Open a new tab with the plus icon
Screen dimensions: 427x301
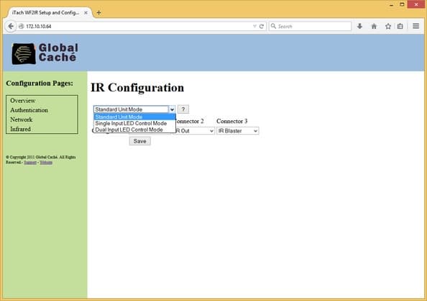point(98,12)
